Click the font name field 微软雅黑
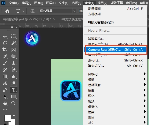149x125 pixels. click(x=56, y=11)
